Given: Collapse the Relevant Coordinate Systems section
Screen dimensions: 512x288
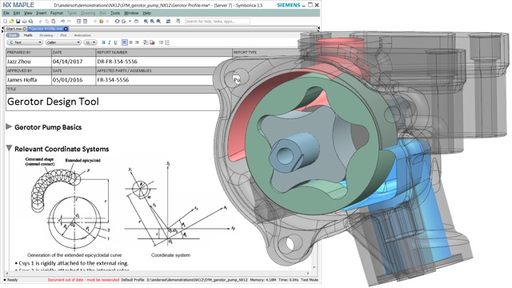Looking at the screenshot, I should (x=9, y=148).
